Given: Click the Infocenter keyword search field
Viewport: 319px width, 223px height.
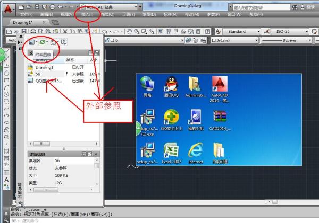Looking at the screenshot, I should tap(262, 7).
